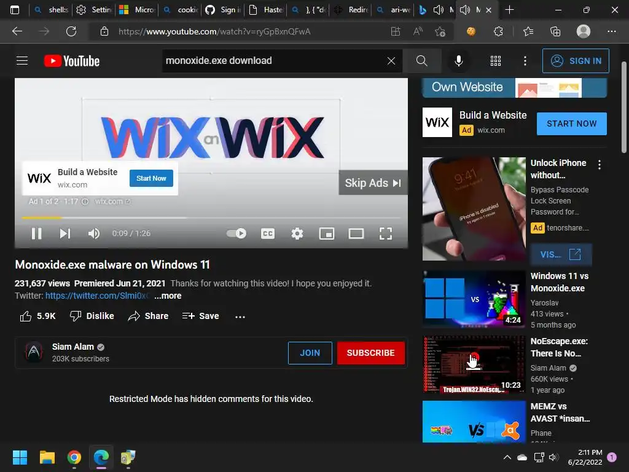This screenshot has width=629, height=472.
Task: Click the search magnifier button
Action: point(421,61)
